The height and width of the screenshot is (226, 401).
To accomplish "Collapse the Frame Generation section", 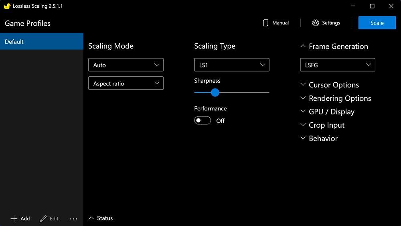I will [303, 46].
